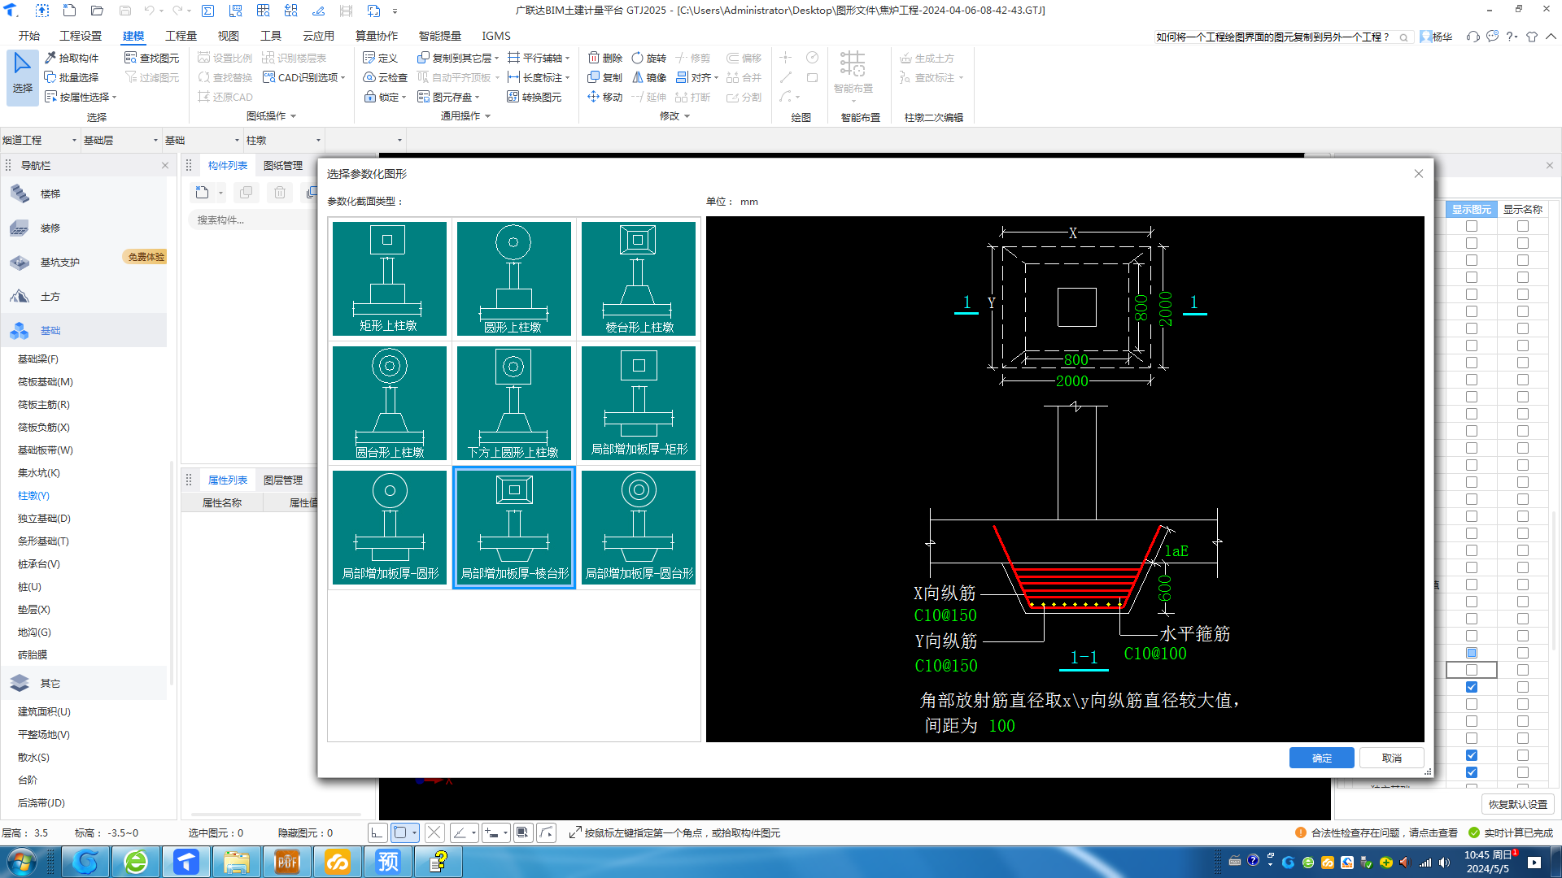Open the 工程设置 ribbon tab
Viewport: 1562px width, 878px height.
(x=81, y=36)
